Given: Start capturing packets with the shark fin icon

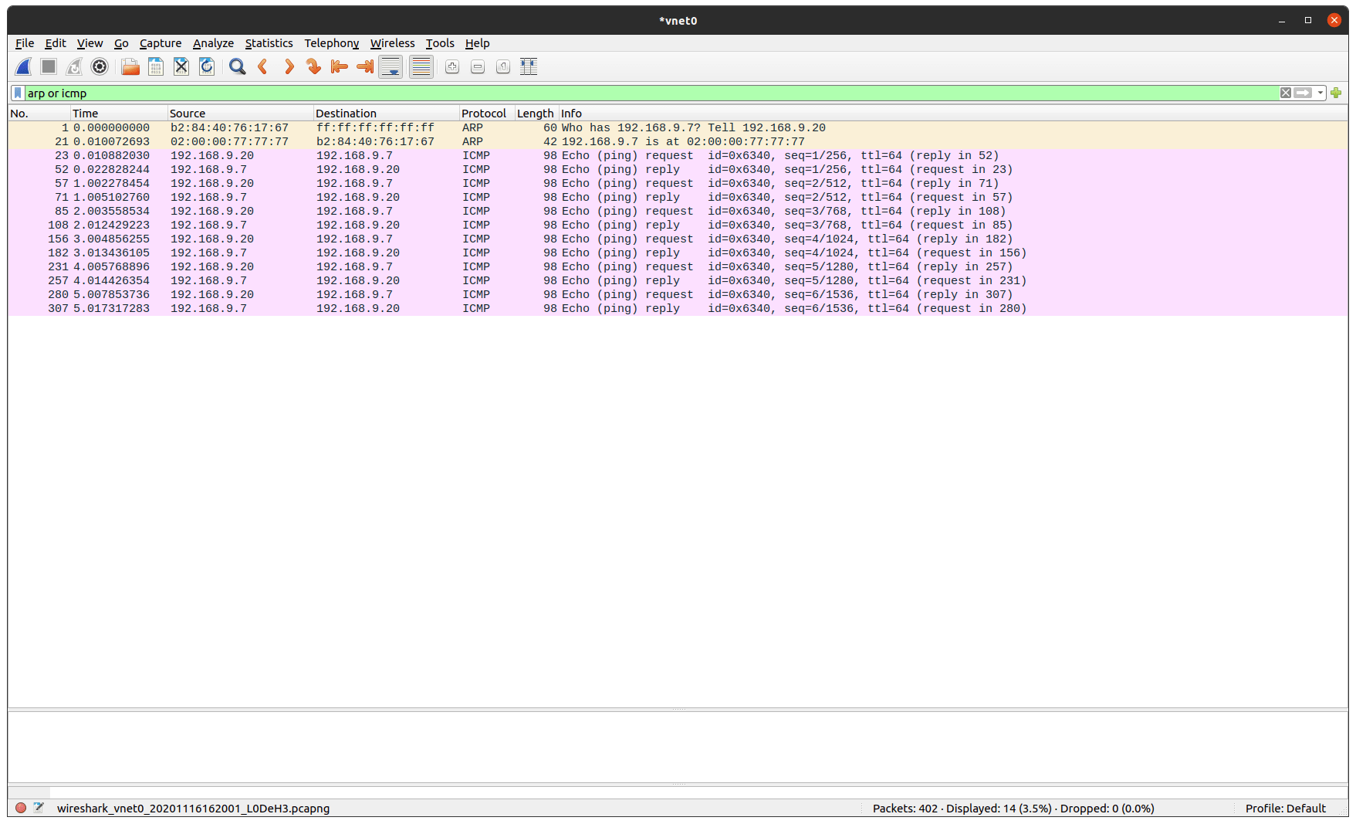Looking at the screenshot, I should (x=22, y=66).
